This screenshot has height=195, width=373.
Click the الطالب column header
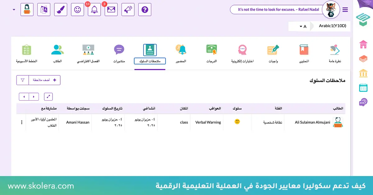(338, 108)
